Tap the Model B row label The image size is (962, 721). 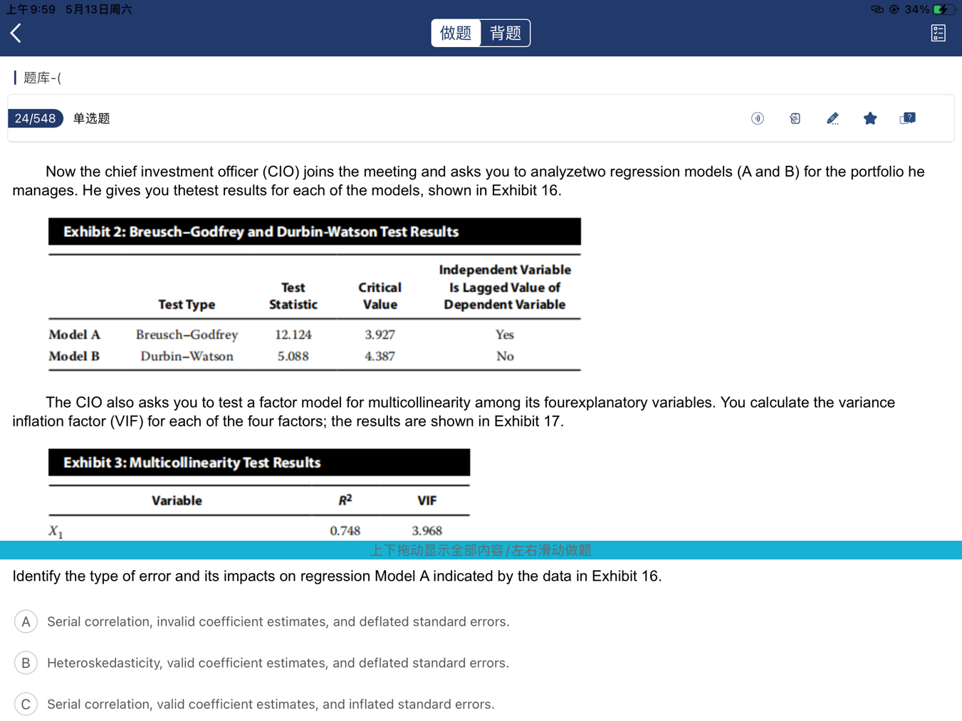(74, 356)
